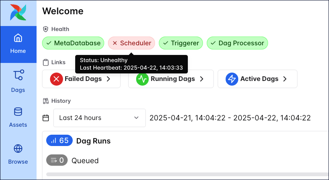The image size is (329, 180).
Task: Click the blue Active Dags lightning icon
Action: pos(232,79)
